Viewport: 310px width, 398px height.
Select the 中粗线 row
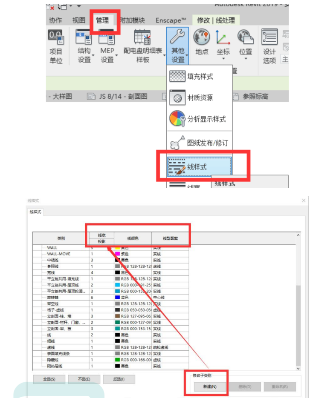click(x=111, y=260)
